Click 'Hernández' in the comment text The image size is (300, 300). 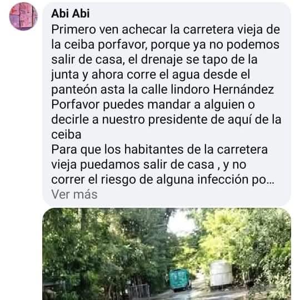(243, 90)
